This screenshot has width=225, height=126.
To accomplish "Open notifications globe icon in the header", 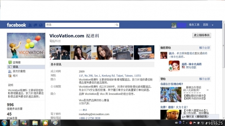I will click(x=41, y=25).
